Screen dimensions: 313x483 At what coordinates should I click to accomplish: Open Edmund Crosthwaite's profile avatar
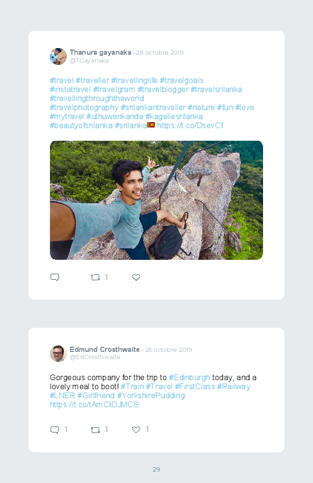[x=58, y=353]
